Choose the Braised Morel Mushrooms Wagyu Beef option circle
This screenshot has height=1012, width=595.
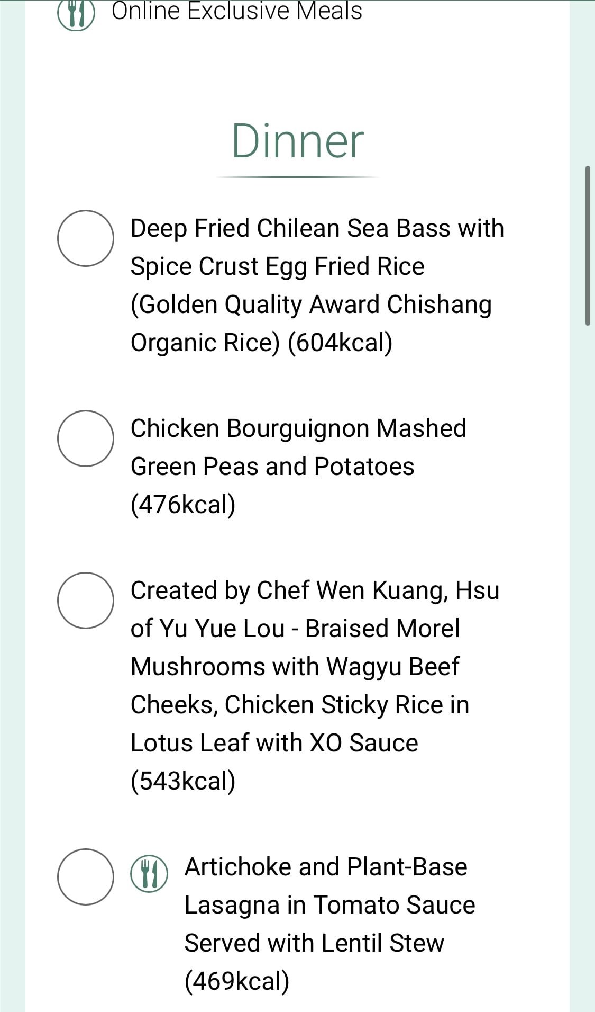point(86,601)
